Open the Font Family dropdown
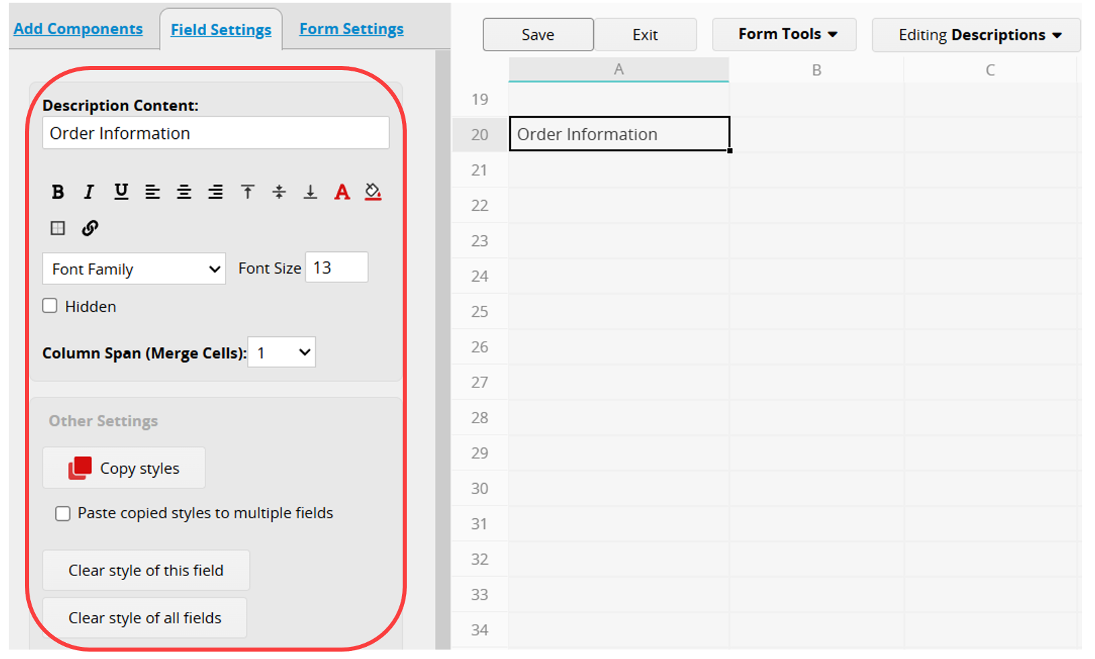Screen dimensions: 1095x659 (x=134, y=269)
